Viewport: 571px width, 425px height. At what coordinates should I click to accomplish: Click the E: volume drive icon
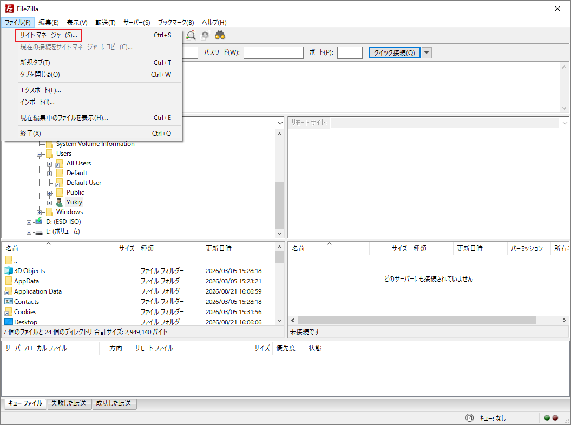pyautogui.click(x=39, y=232)
